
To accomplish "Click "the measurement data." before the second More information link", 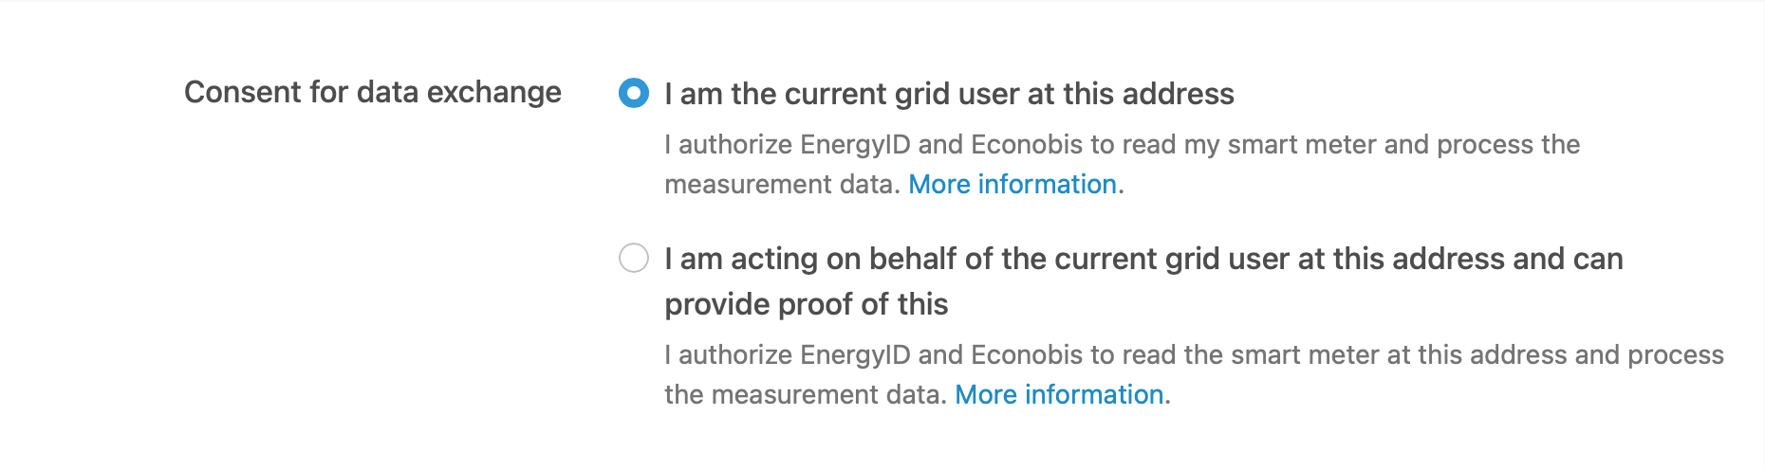I will pos(806,394).
